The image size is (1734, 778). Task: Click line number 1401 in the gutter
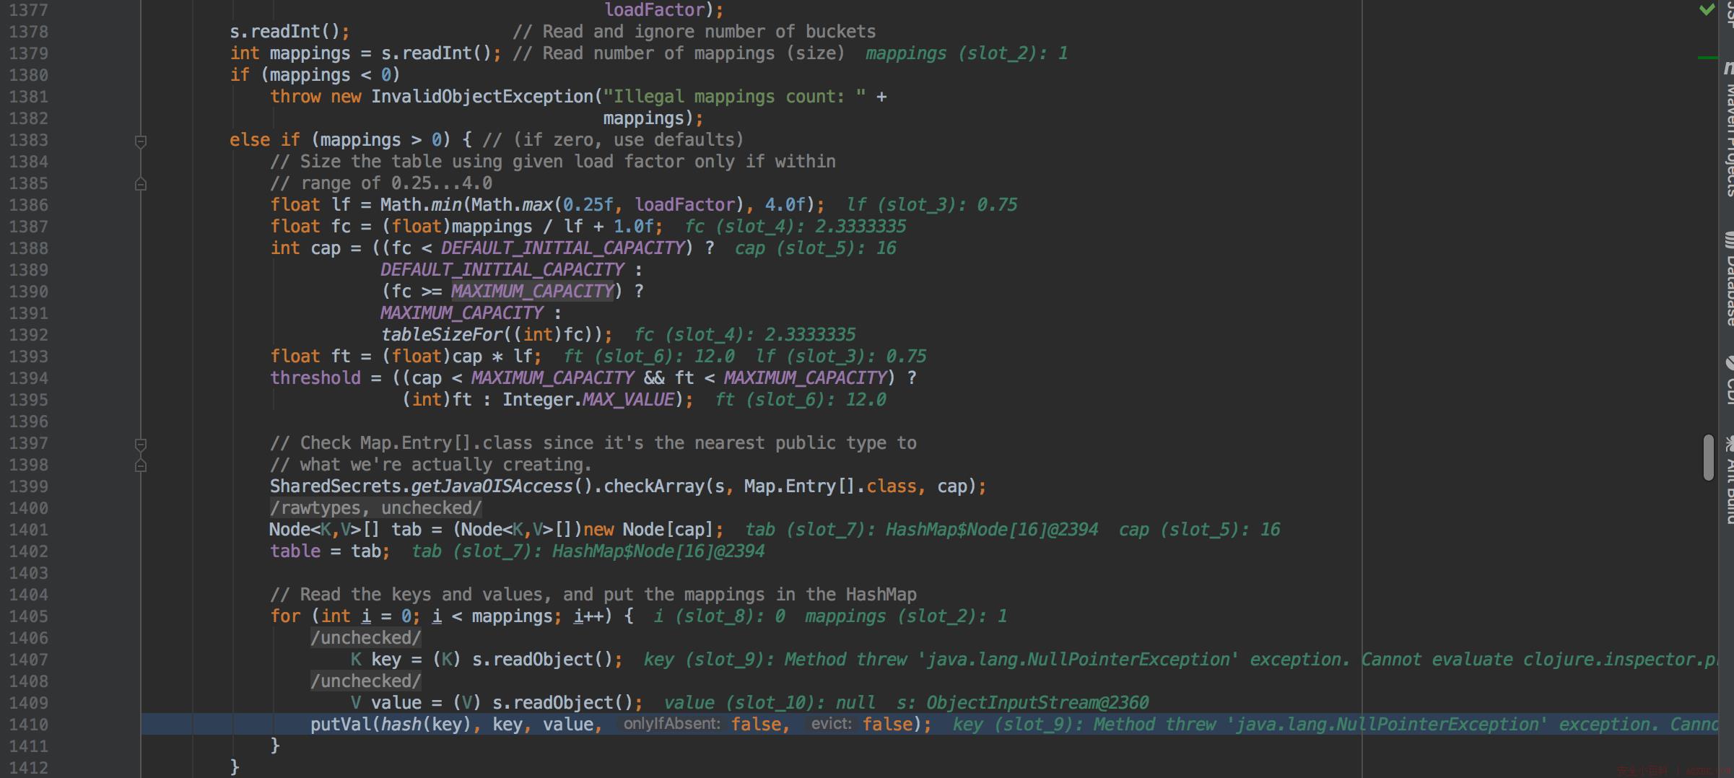coord(29,530)
